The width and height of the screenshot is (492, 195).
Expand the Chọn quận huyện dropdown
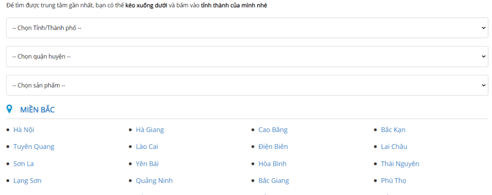[247, 57]
